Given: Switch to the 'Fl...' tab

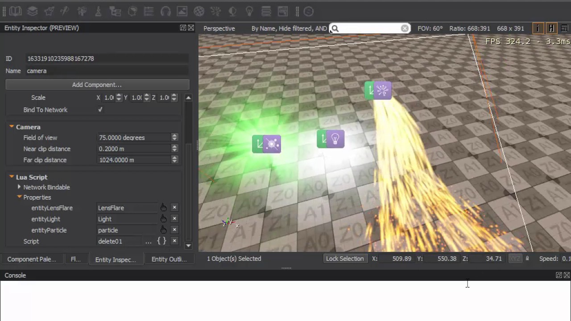Looking at the screenshot, I should (x=76, y=259).
